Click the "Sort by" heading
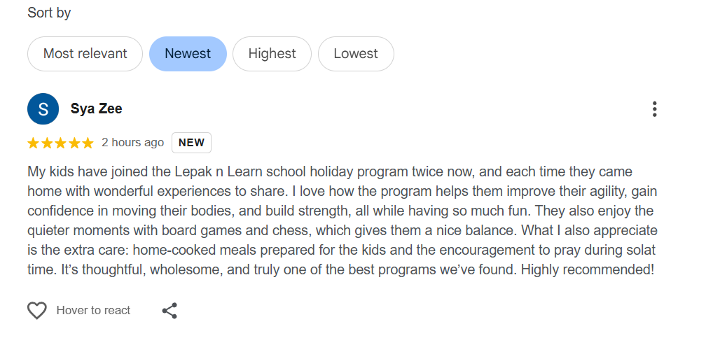The height and width of the screenshot is (338, 713). coord(49,13)
